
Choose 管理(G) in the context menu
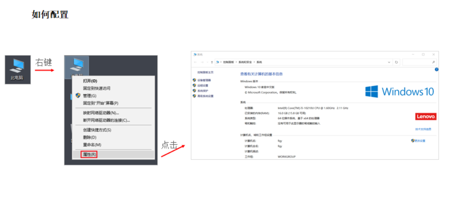click(x=113, y=96)
